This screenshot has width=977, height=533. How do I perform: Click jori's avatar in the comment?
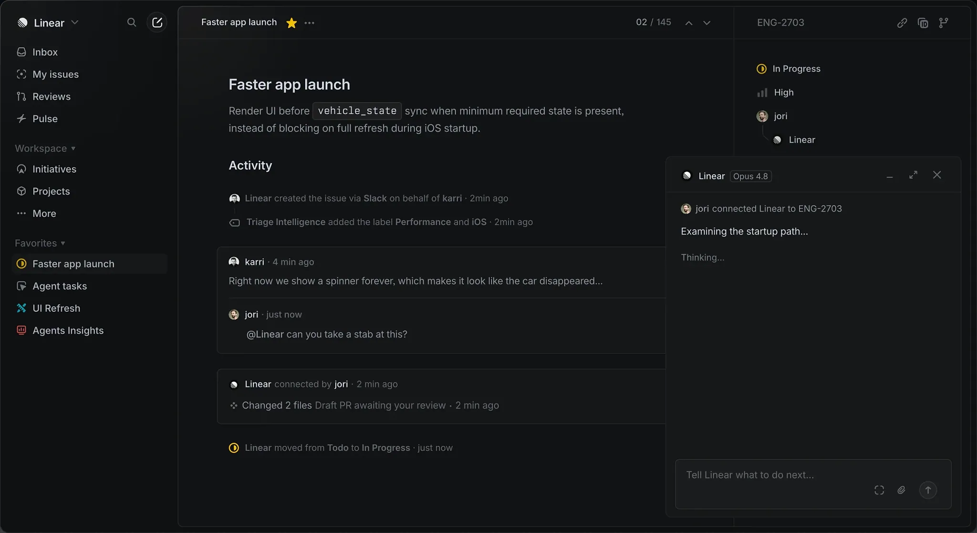point(234,315)
